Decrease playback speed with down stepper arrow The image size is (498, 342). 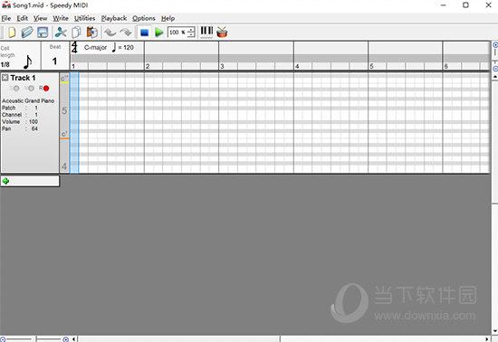click(191, 34)
